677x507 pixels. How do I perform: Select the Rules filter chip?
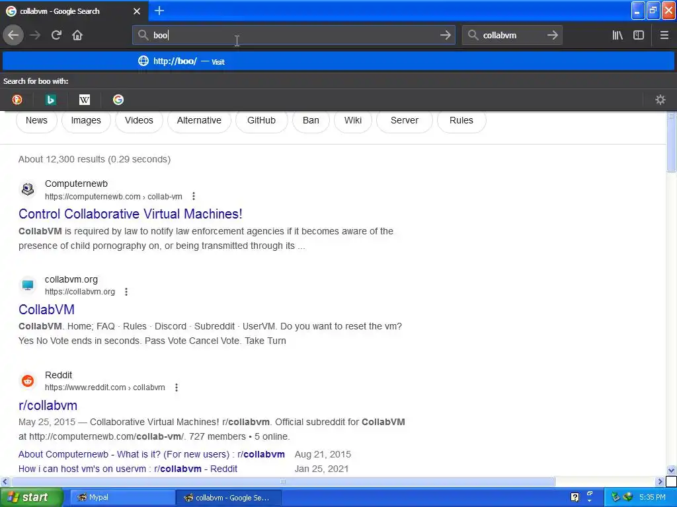click(461, 120)
